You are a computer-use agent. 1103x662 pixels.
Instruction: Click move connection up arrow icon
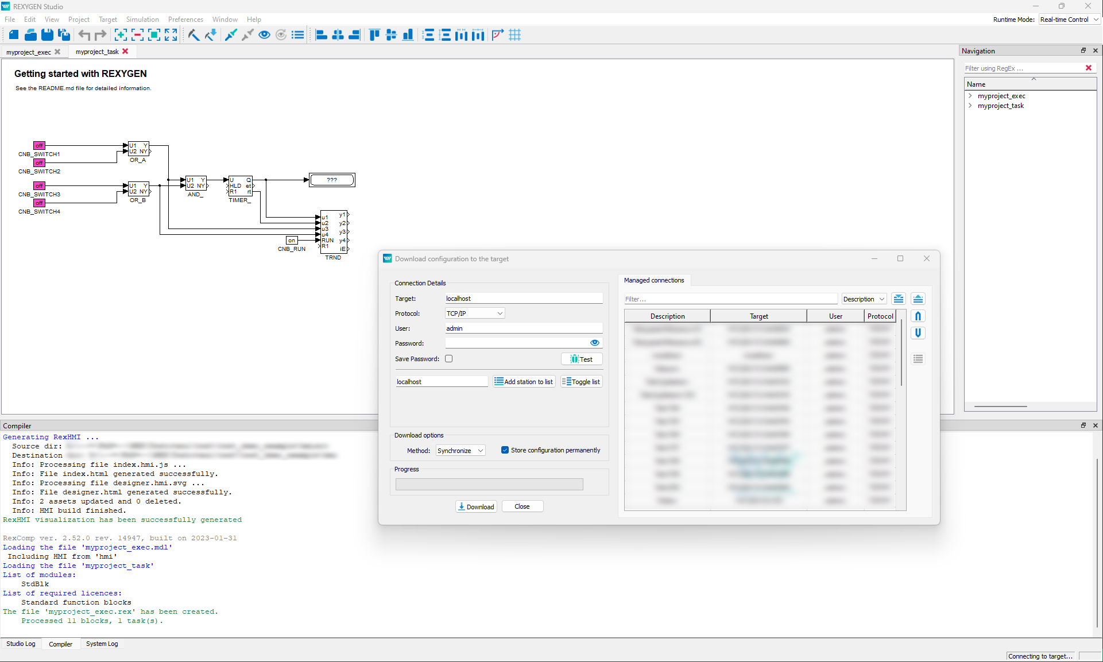[918, 316]
